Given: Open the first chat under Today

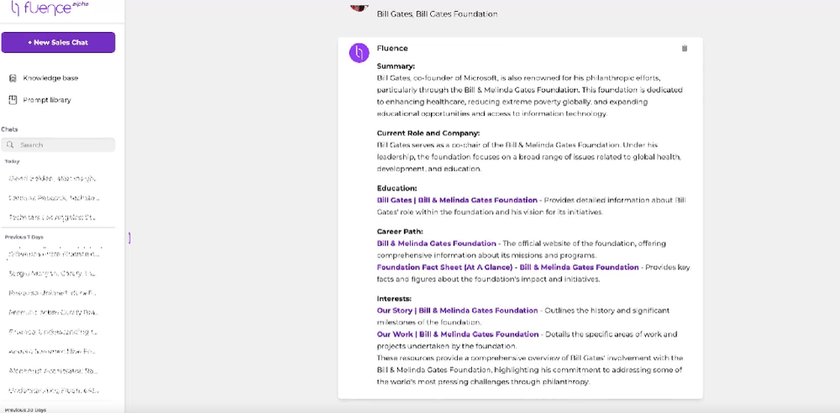Looking at the screenshot, I should pos(52,178).
